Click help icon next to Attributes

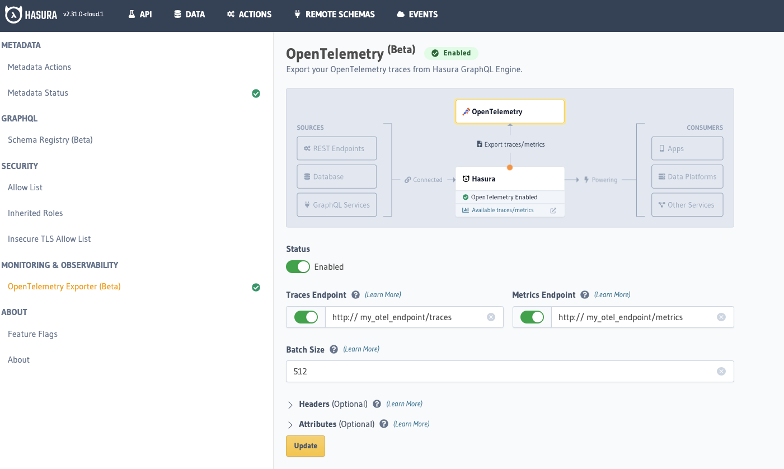pyautogui.click(x=384, y=424)
